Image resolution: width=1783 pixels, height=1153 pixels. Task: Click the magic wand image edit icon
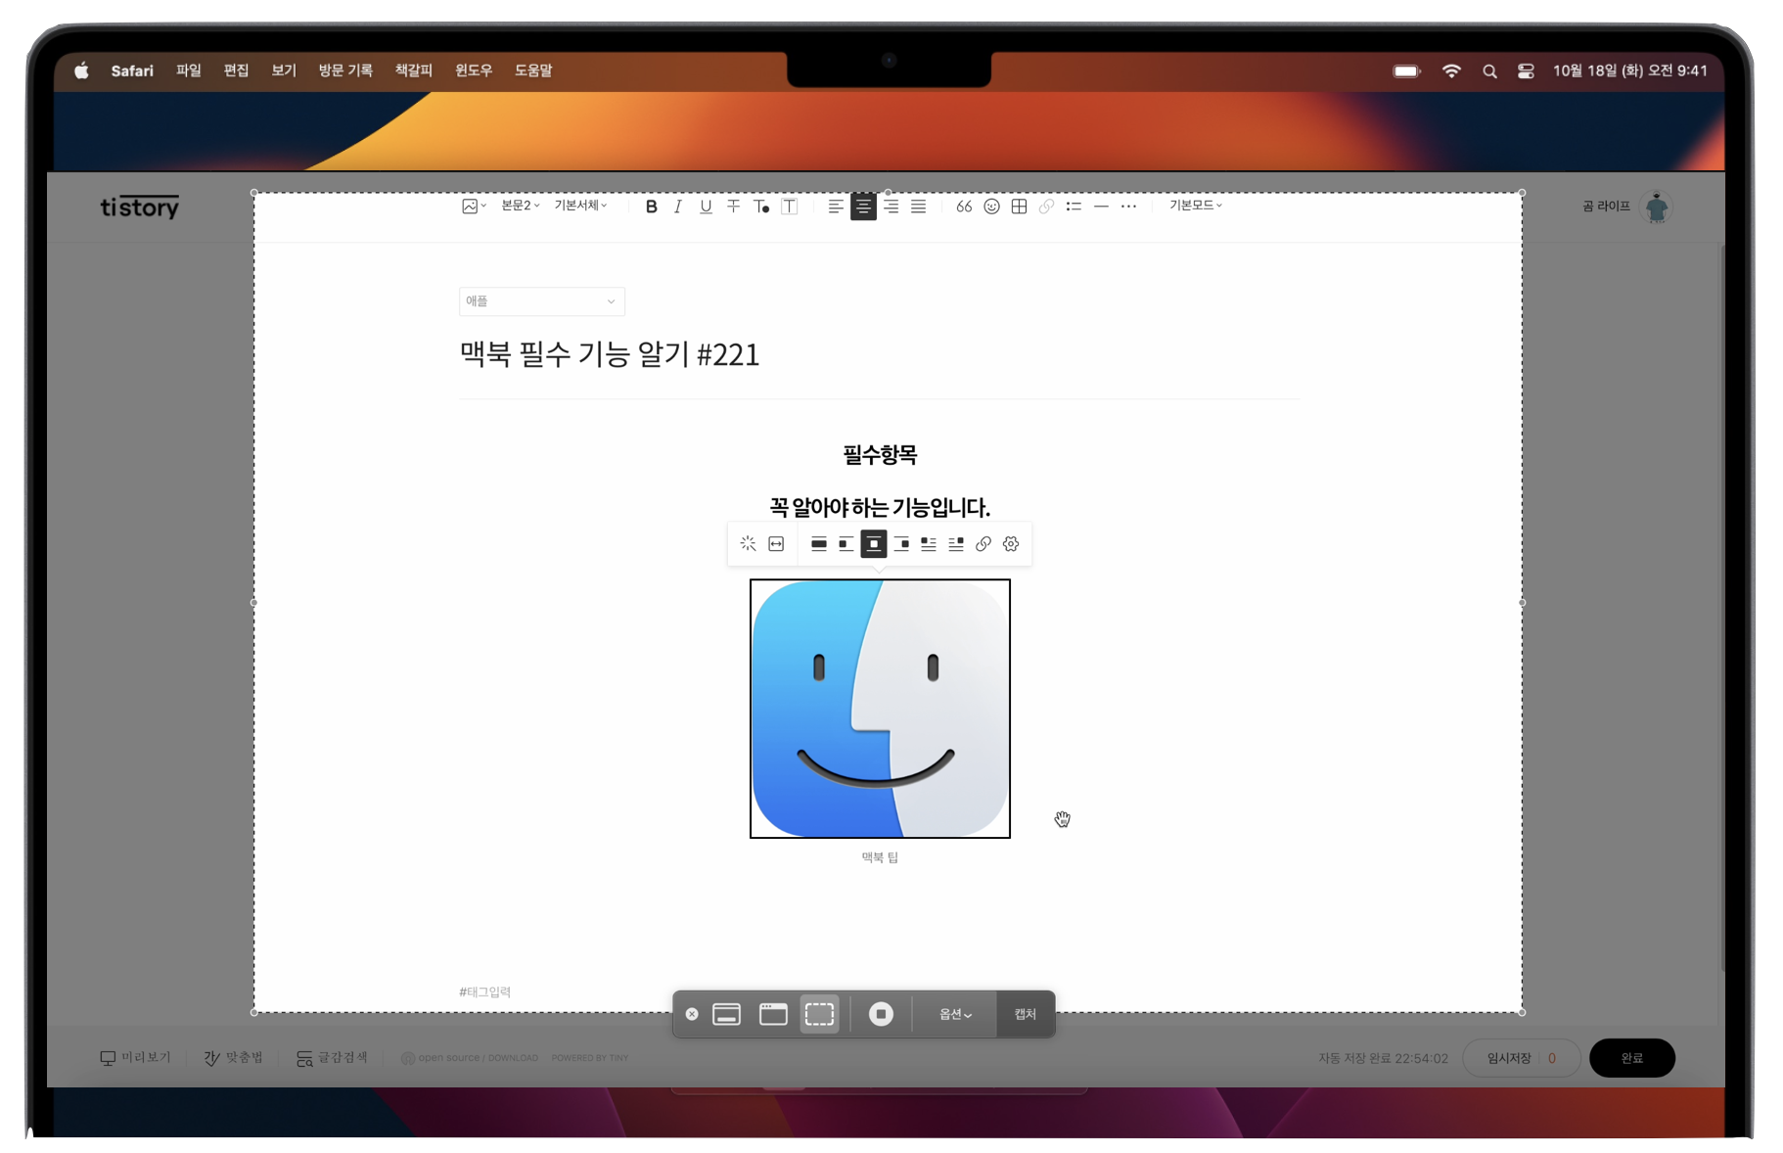click(748, 544)
